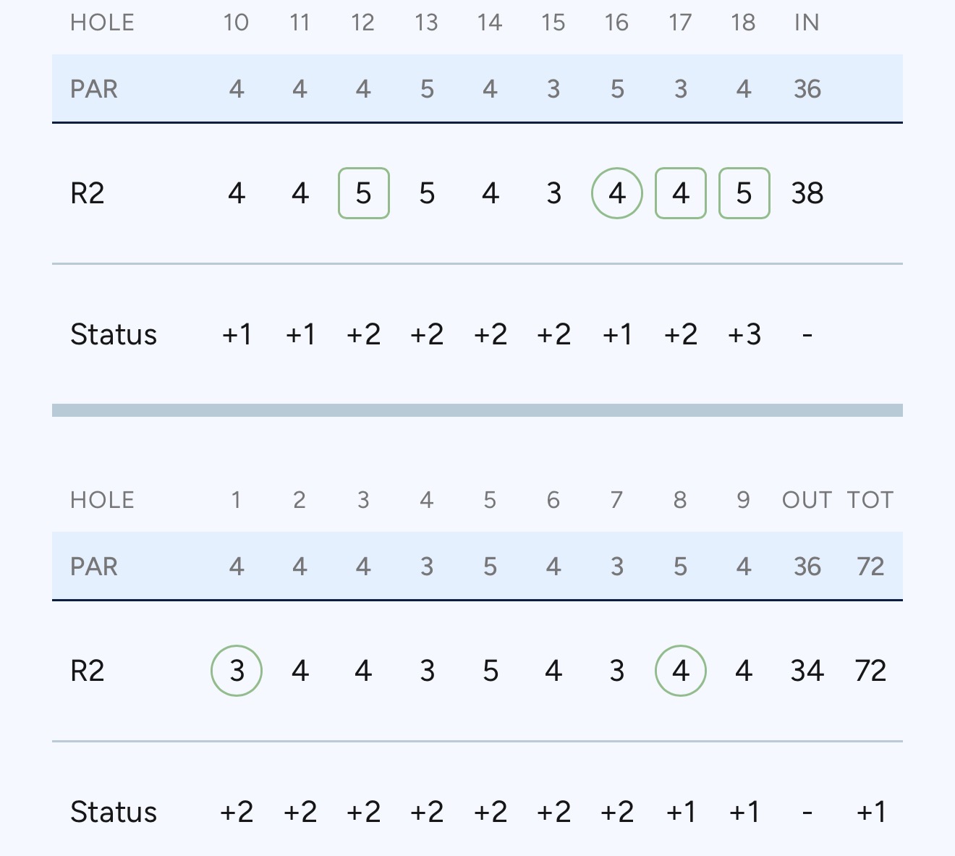Click the OUT column header
Screen dimensions: 955x856
pyautogui.click(x=807, y=500)
